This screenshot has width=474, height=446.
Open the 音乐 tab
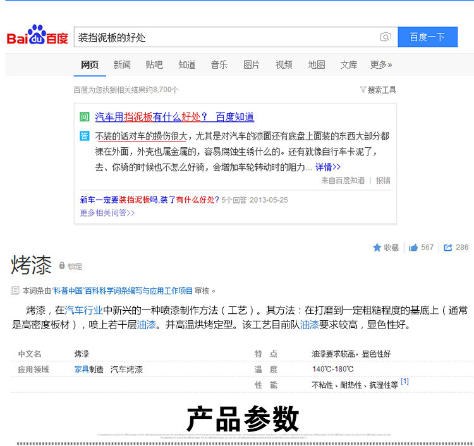[219, 64]
